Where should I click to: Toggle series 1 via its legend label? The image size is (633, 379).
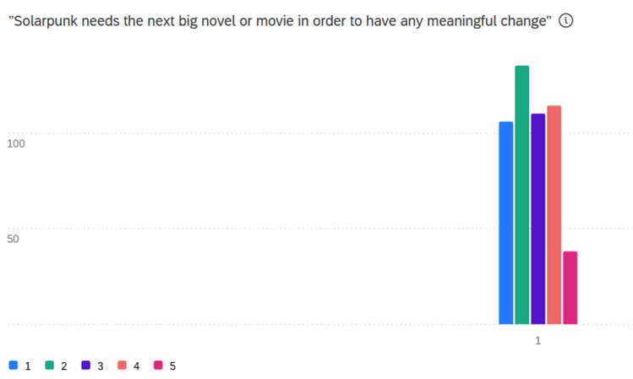[28, 366]
